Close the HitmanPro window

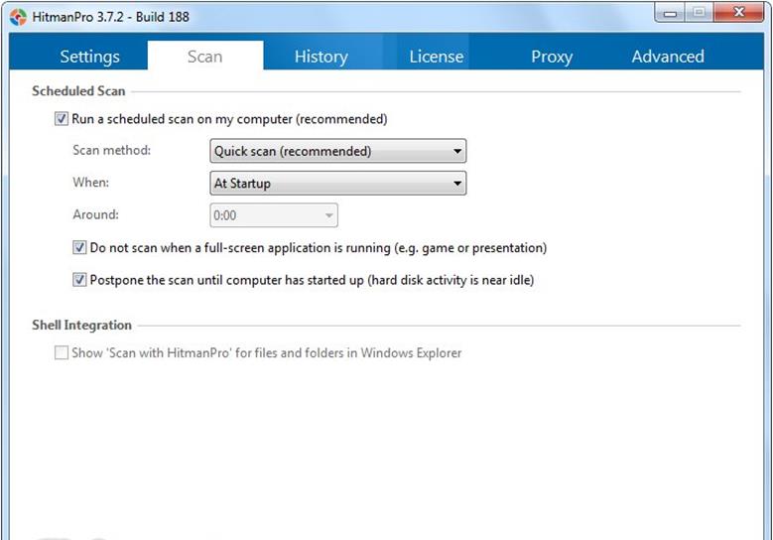pyautogui.click(x=738, y=13)
